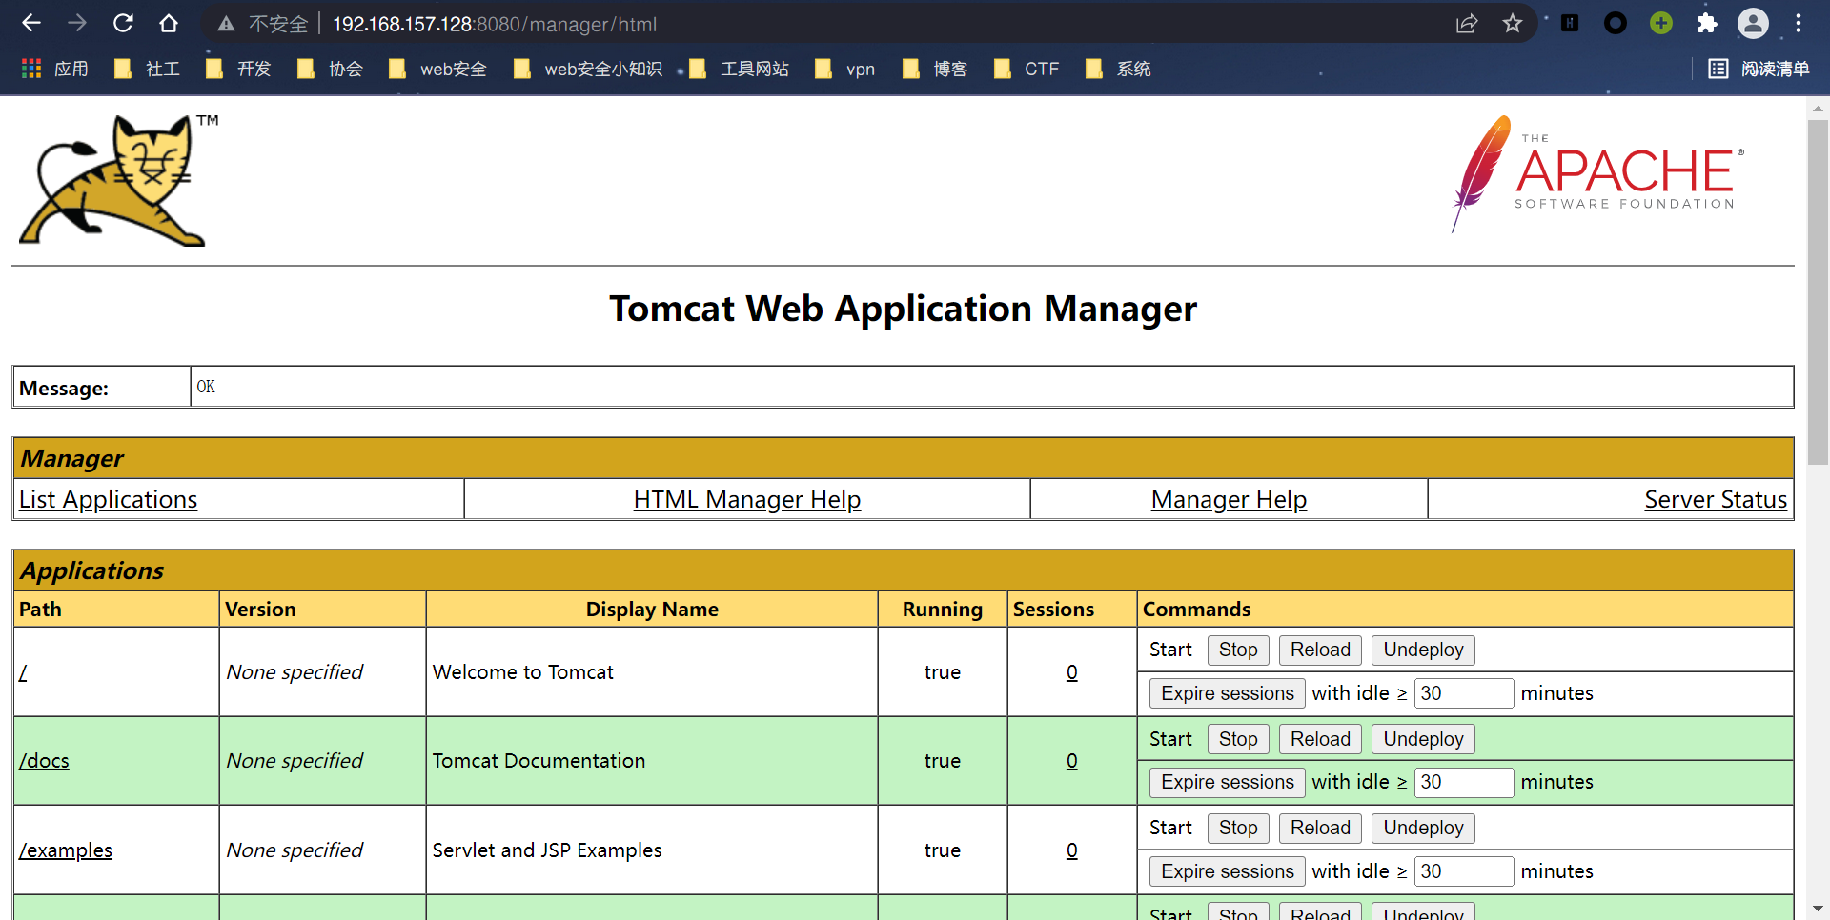This screenshot has width=1830, height=920.
Task: Open the CTF bookmark folder
Action: (1027, 69)
